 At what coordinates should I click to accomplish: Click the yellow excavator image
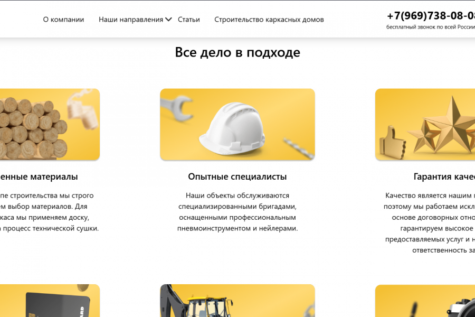[x=237, y=301]
